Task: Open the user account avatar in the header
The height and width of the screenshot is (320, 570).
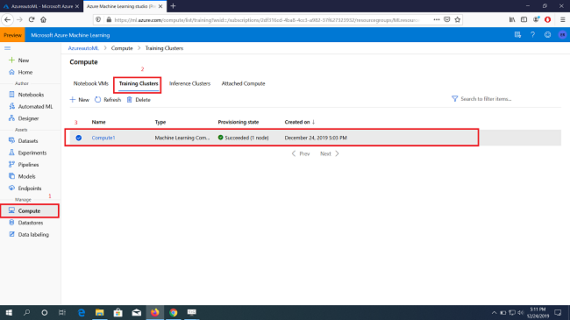Action: coord(562,35)
